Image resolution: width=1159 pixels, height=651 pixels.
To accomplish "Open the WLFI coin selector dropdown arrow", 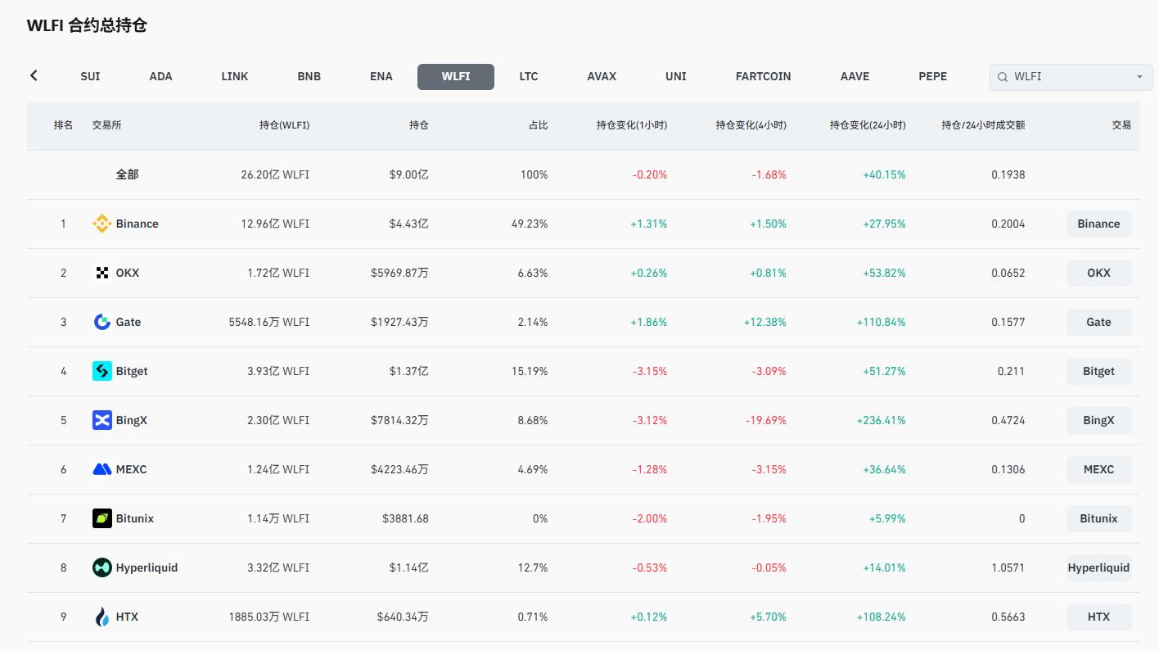I will click(x=1139, y=77).
